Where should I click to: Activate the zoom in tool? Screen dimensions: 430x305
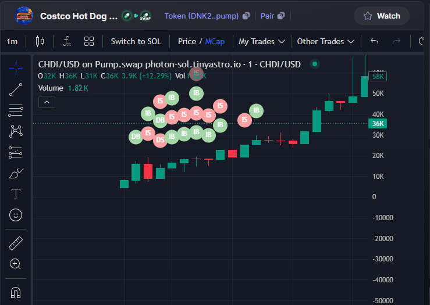coord(15,264)
